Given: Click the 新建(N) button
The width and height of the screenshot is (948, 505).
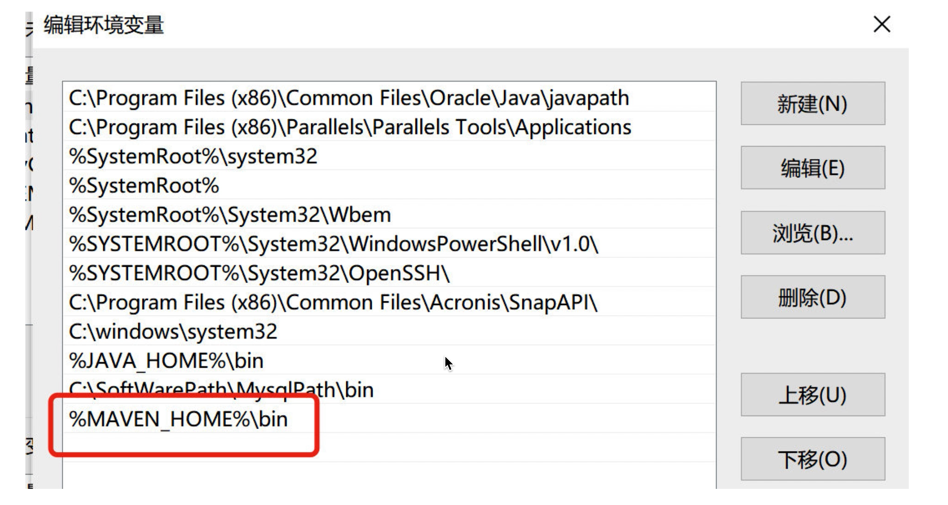Looking at the screenshot, I should pyautogui.click(x=812, y=104).
